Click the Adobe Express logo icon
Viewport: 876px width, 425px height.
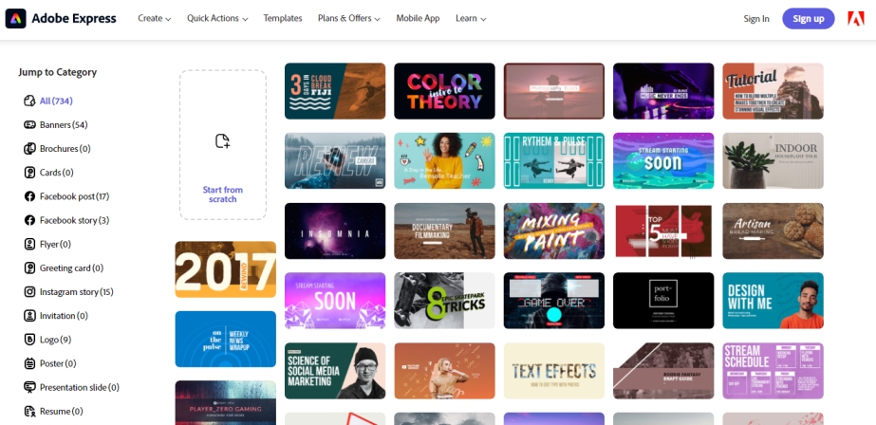15,18
